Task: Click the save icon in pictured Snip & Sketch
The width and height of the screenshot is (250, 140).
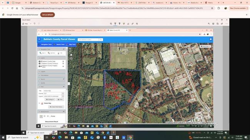Action: pyautogui.click(x=213, y=23)
